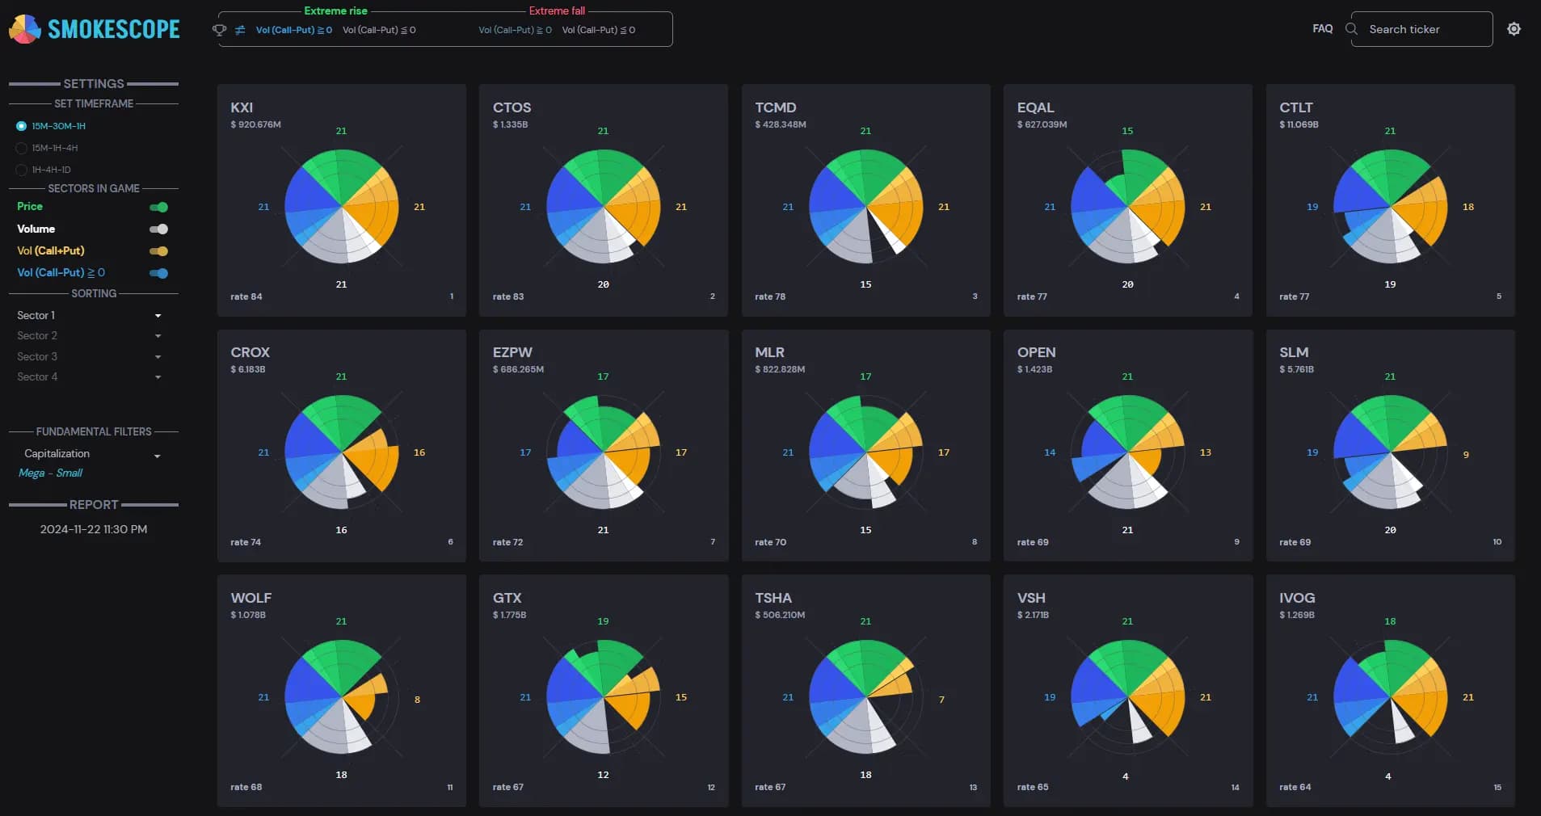Open the EZPW radial chart

coord(604,452)
